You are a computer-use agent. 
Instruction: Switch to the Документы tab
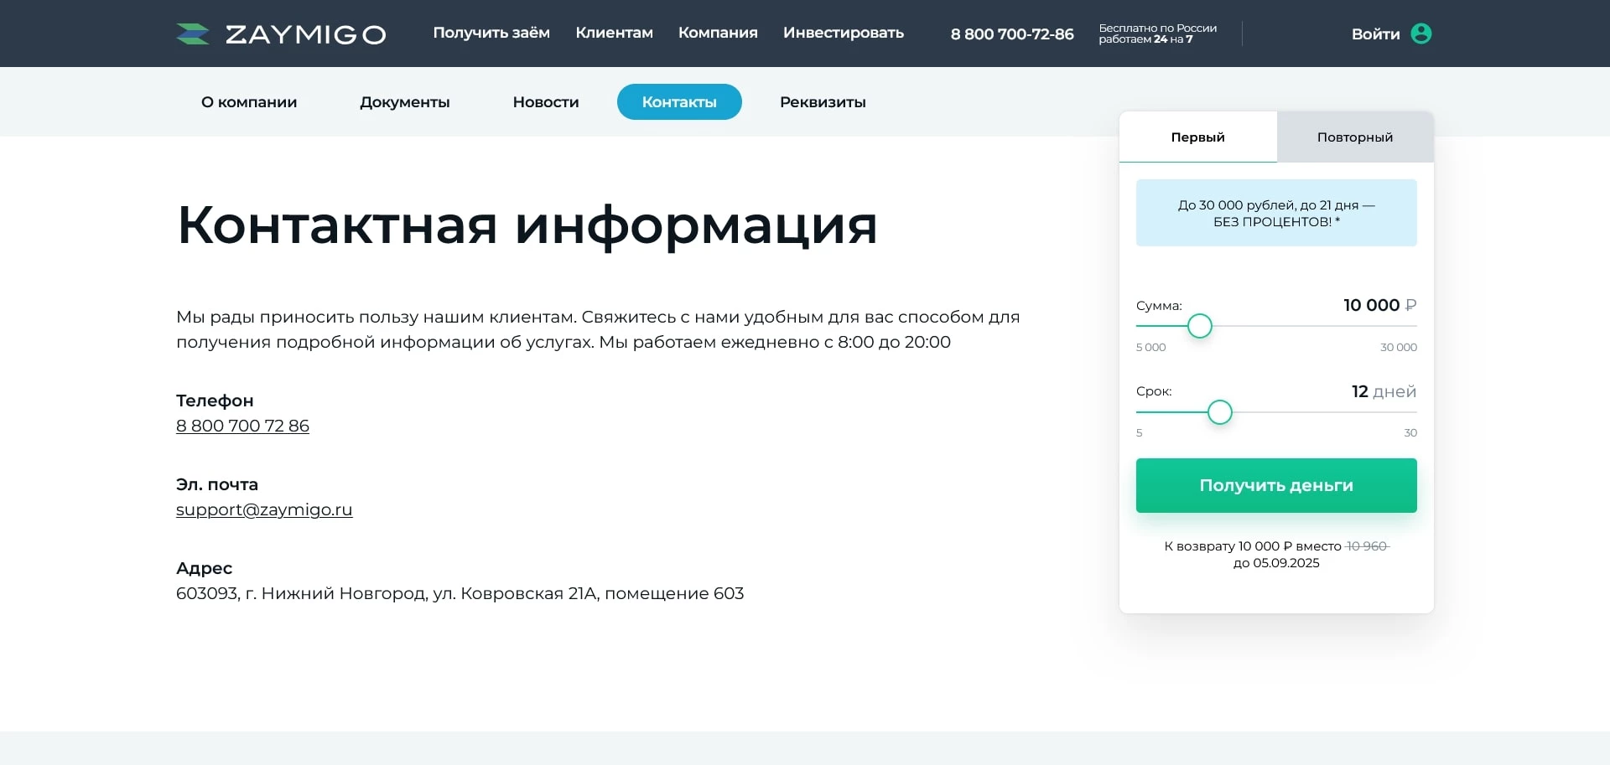click(405, 101)
